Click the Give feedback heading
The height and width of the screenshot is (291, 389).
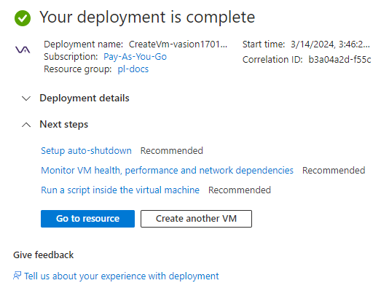(44, 255)
